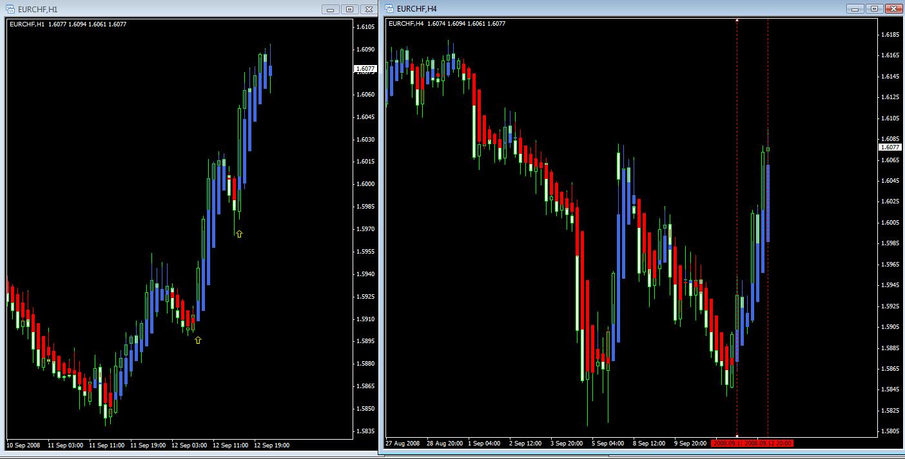Click the 10 Sep 2008 time axis label

[x=23, y=445]
